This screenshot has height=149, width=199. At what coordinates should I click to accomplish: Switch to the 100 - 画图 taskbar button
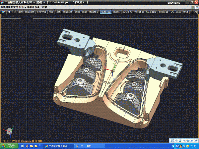(89, 146)
